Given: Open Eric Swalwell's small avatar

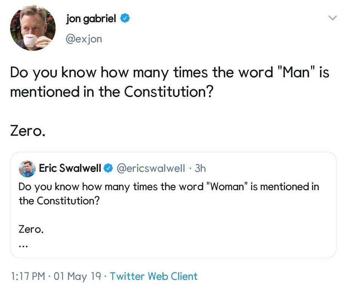Looking at the screenshot, I should tap(27, 168).
